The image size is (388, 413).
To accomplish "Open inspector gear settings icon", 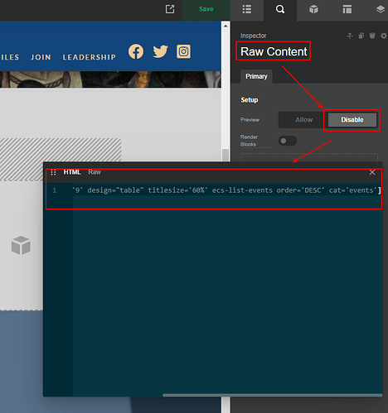I will pyautogui.click(x=384, y=36).
